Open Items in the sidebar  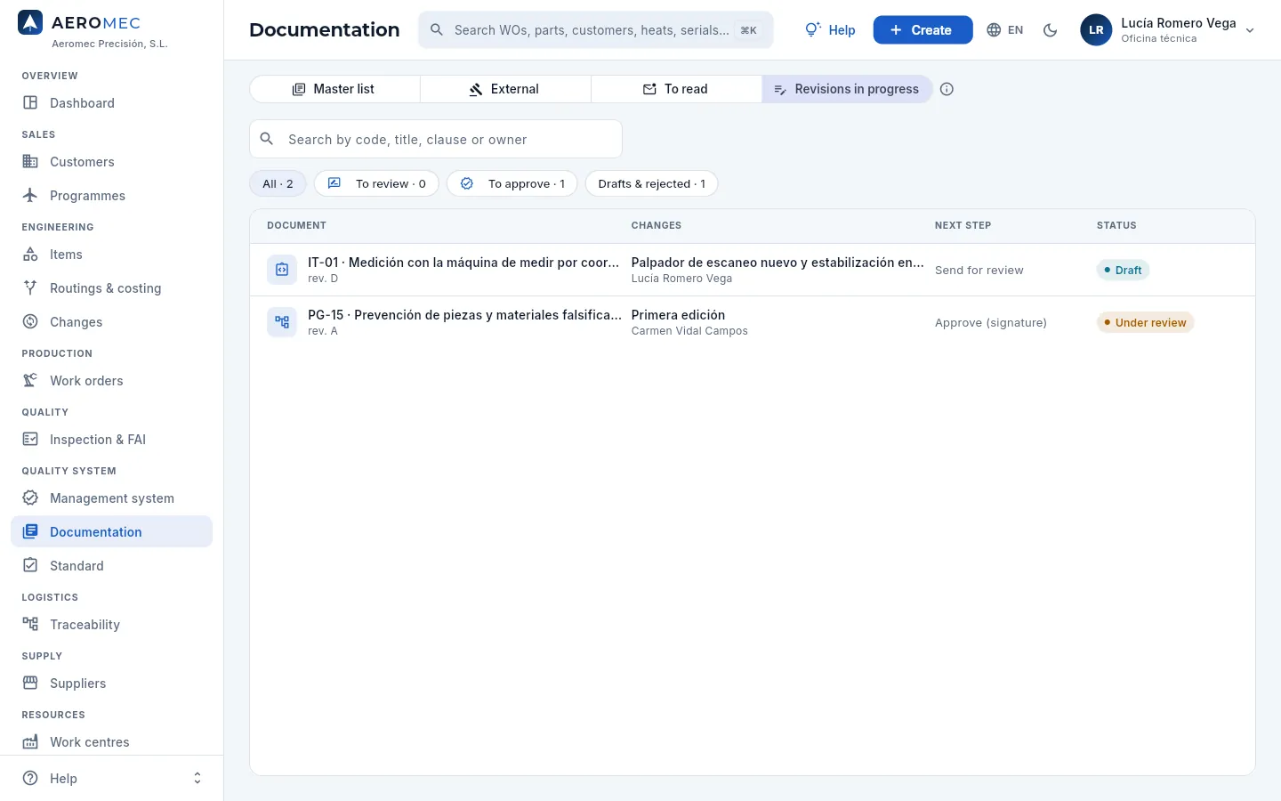pyautogui.click(x=112, y=255)
